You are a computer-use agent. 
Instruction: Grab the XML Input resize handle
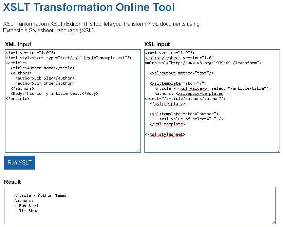point(139,151)
